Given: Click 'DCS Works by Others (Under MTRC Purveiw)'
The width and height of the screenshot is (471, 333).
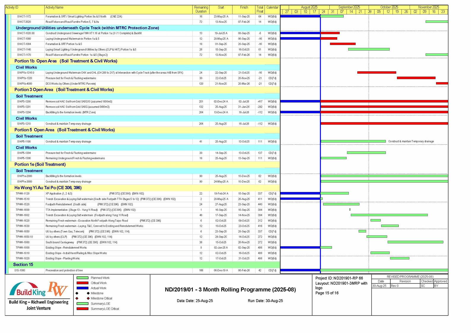Looking at the screenshot, I should [71, 84].
